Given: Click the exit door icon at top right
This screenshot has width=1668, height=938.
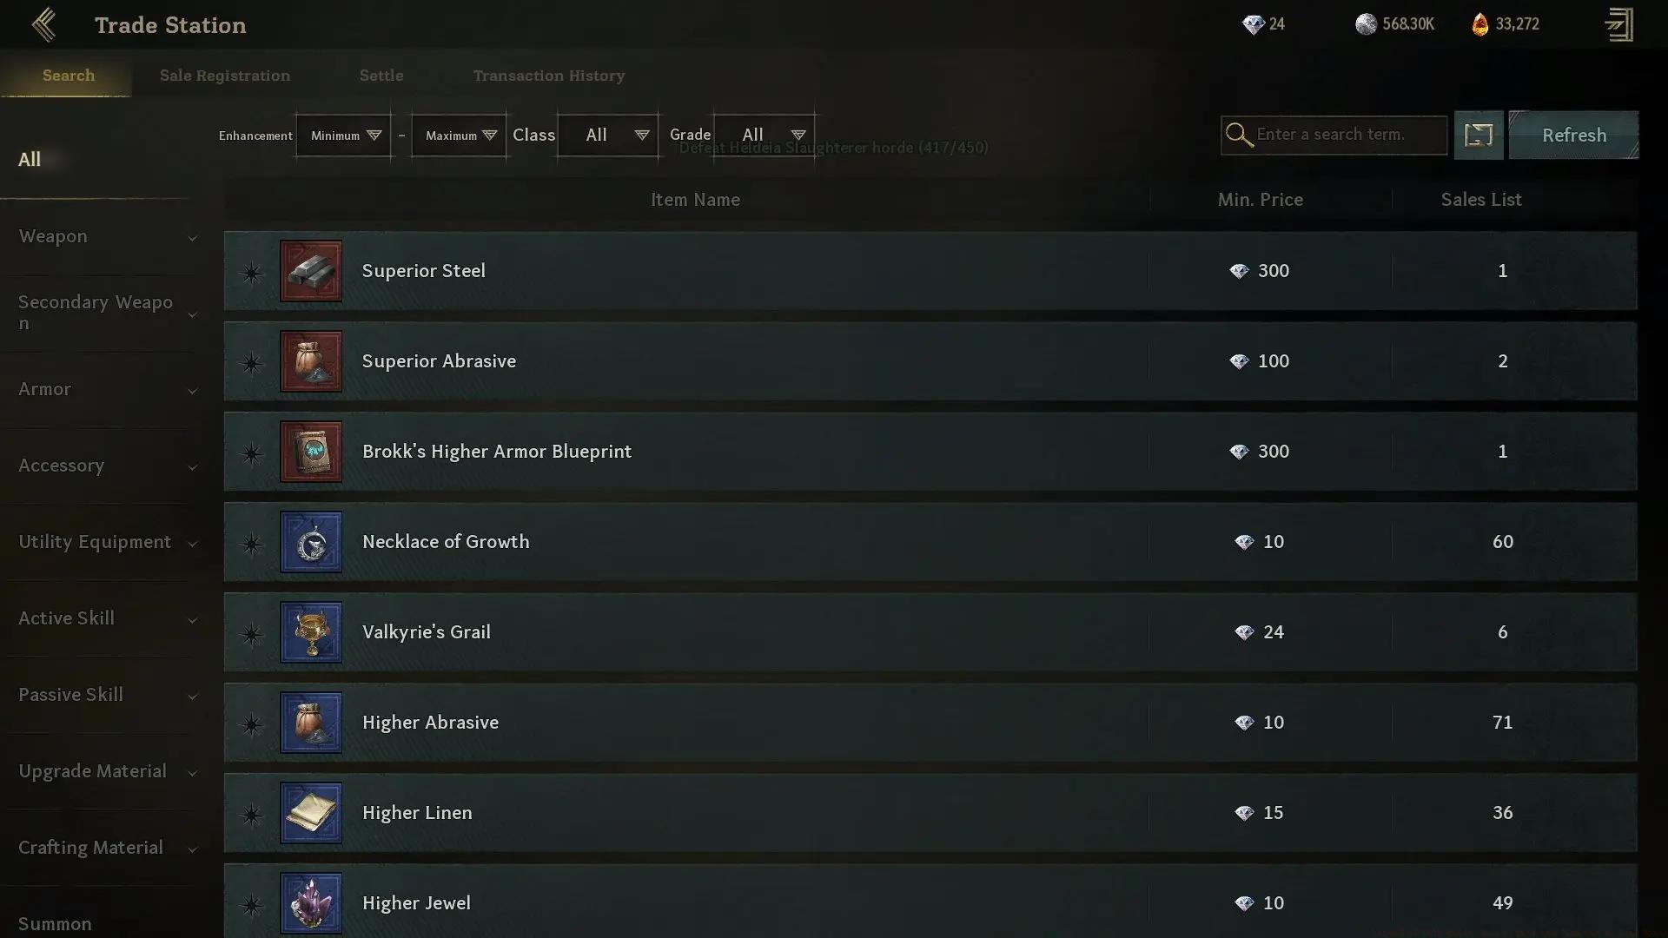Looking at the screenshot, I should (1619, 25).
